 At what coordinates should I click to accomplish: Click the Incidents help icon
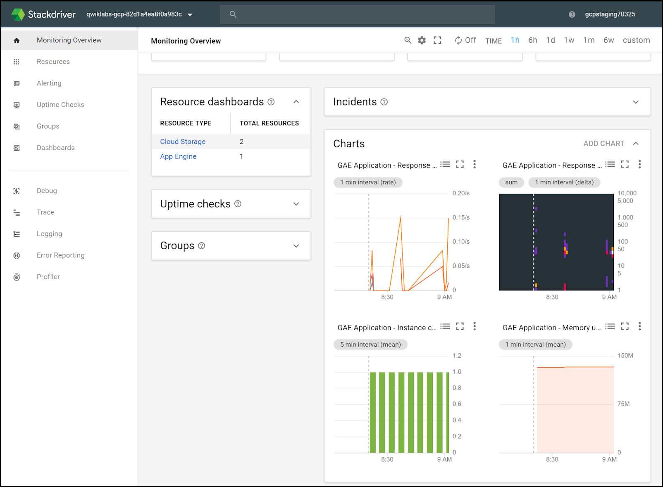coord(384,102)
